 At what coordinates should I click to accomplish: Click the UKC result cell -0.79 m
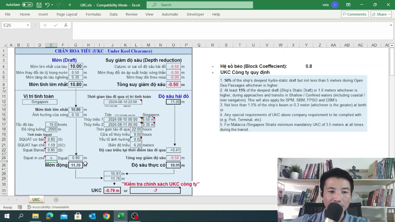112,191
